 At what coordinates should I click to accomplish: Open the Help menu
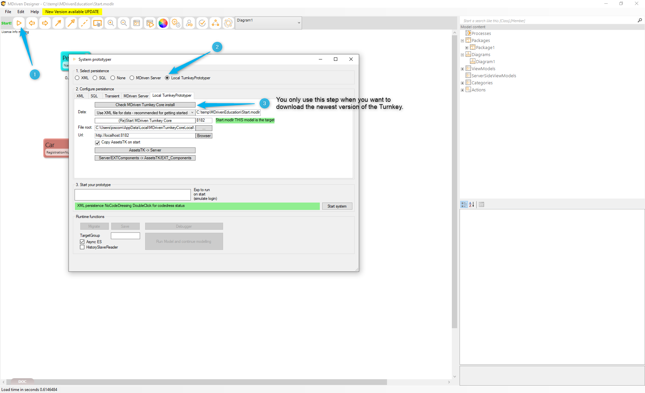pos(35,12)
